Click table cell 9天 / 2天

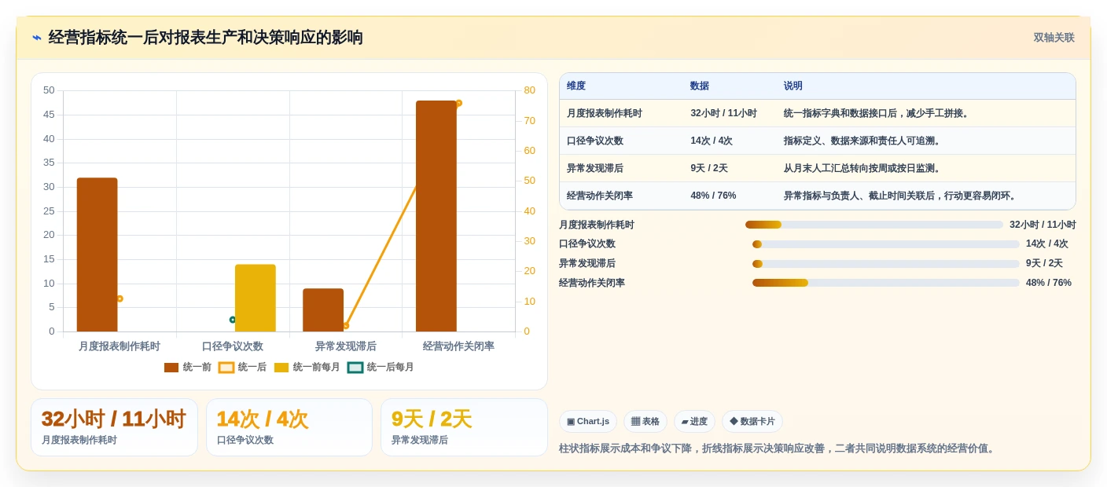(709, 168)
